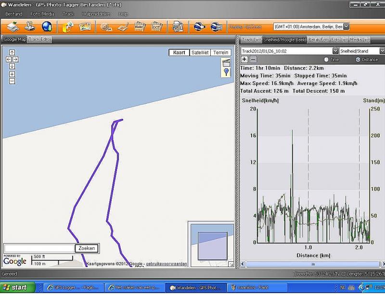Switch map to Satelliet view
This screenshot has height=295, width=385.
click(200, 52)
